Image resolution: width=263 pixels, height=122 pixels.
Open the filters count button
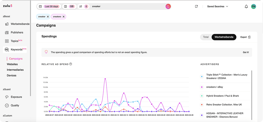click(x=84, y=6)
